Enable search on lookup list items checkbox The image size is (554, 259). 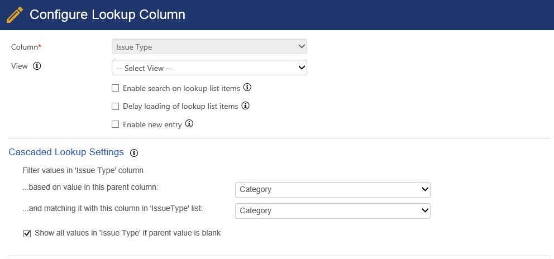click(115, 88)
